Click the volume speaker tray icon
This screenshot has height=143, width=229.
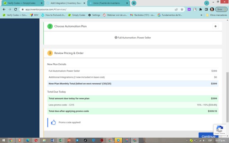click(x=204, y=140)
